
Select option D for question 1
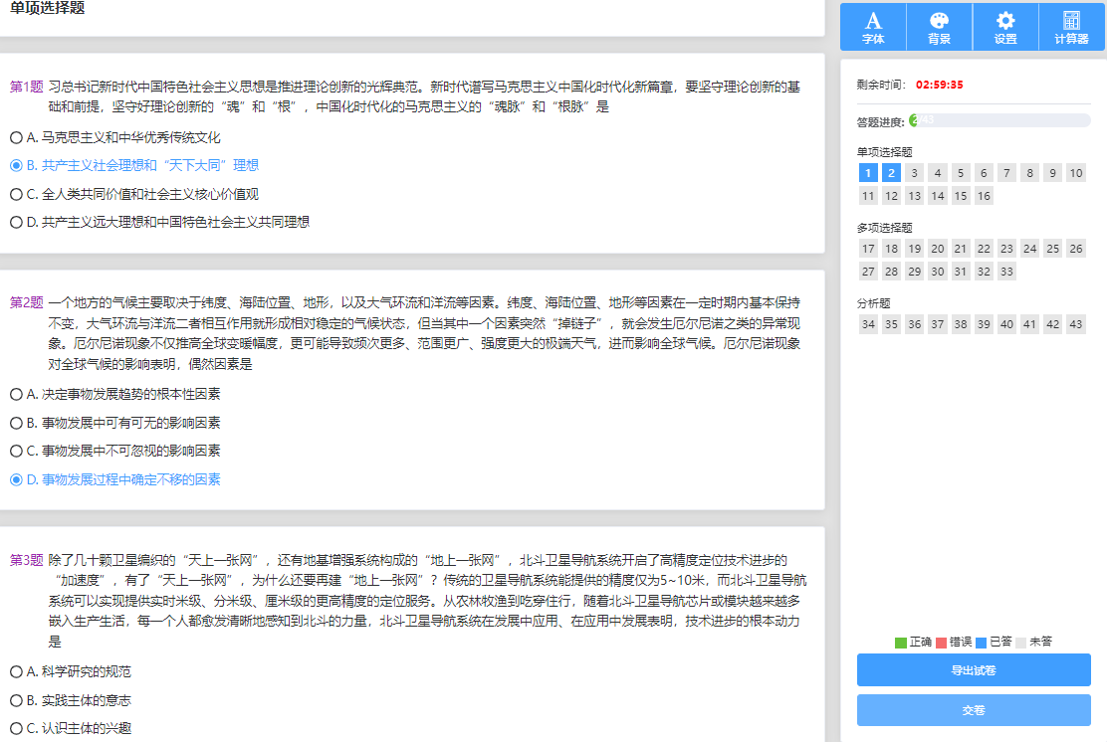[x=16, y=222]
